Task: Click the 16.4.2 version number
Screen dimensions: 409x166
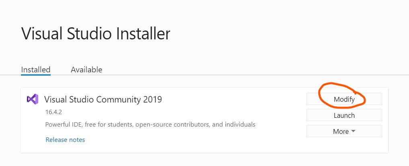Action: 53,112
